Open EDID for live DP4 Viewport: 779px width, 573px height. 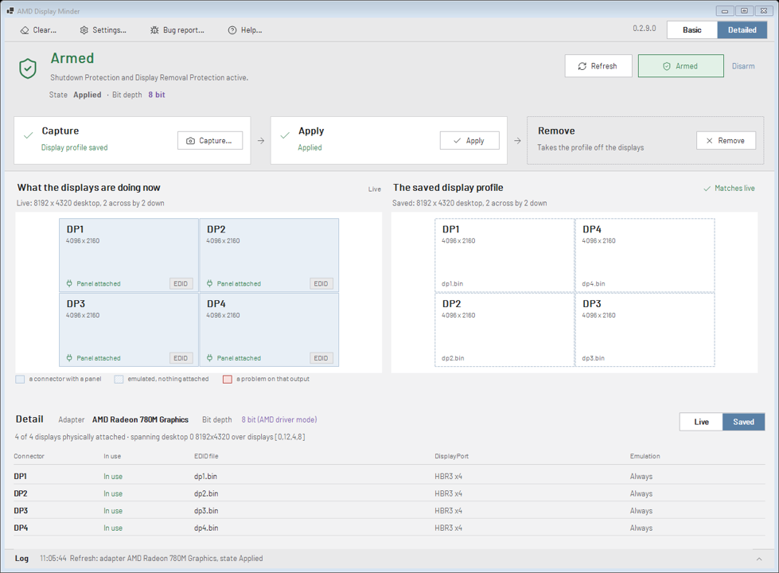point(321,358)
